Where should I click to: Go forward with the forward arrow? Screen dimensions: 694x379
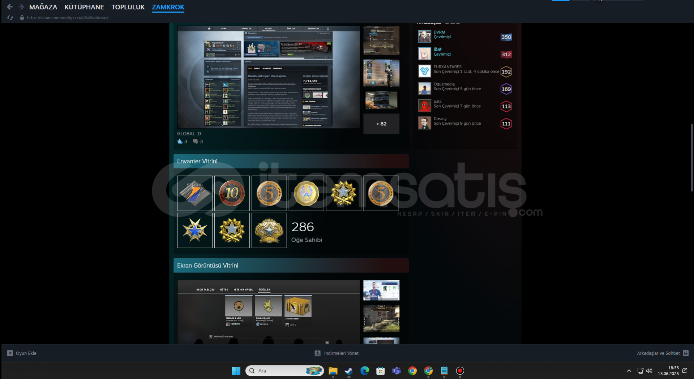click(x=21, y=7)
